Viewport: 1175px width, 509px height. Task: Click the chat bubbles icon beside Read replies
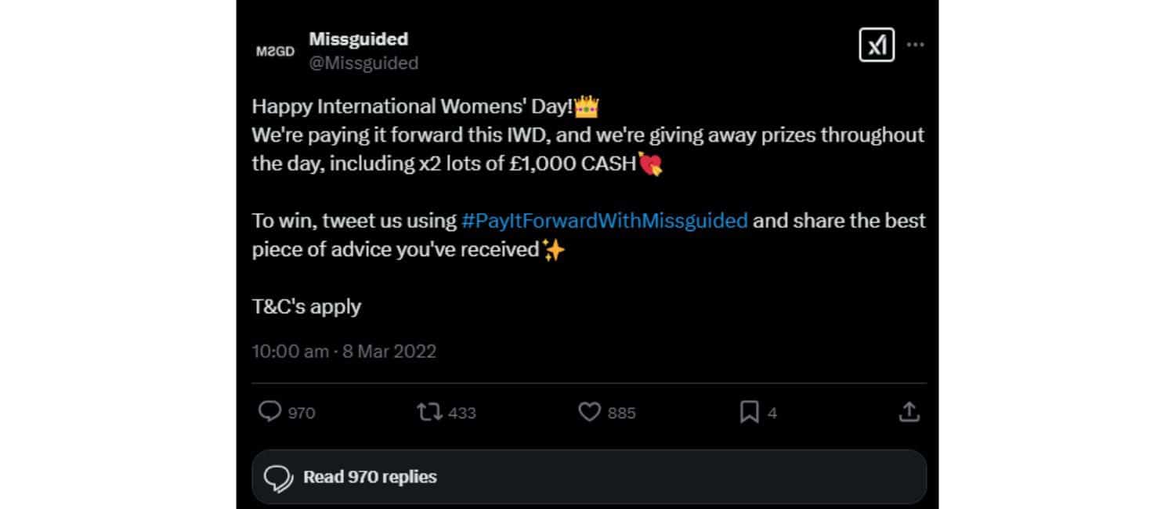coord(278,478)
